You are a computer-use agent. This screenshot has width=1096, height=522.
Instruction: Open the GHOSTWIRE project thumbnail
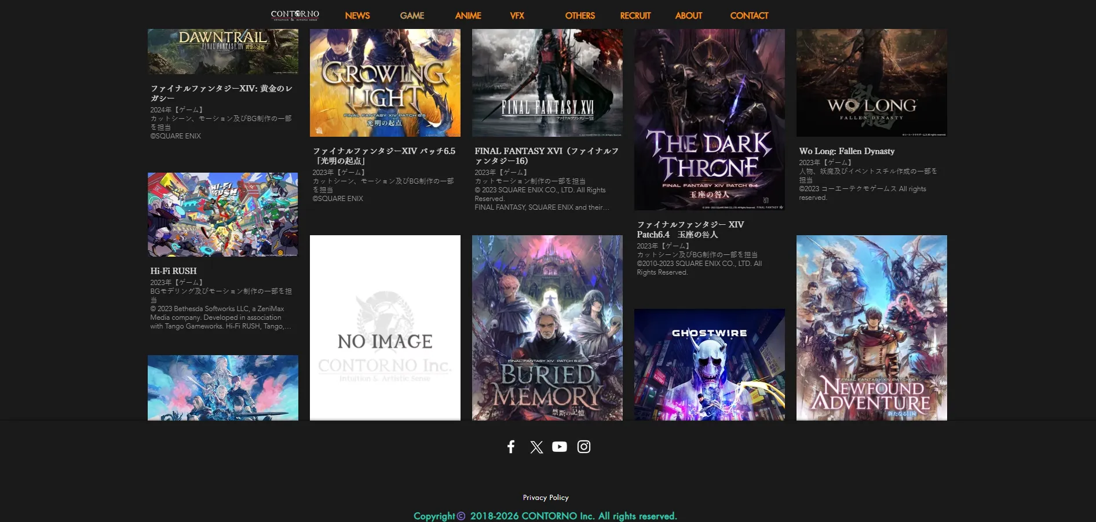[709, 364]
